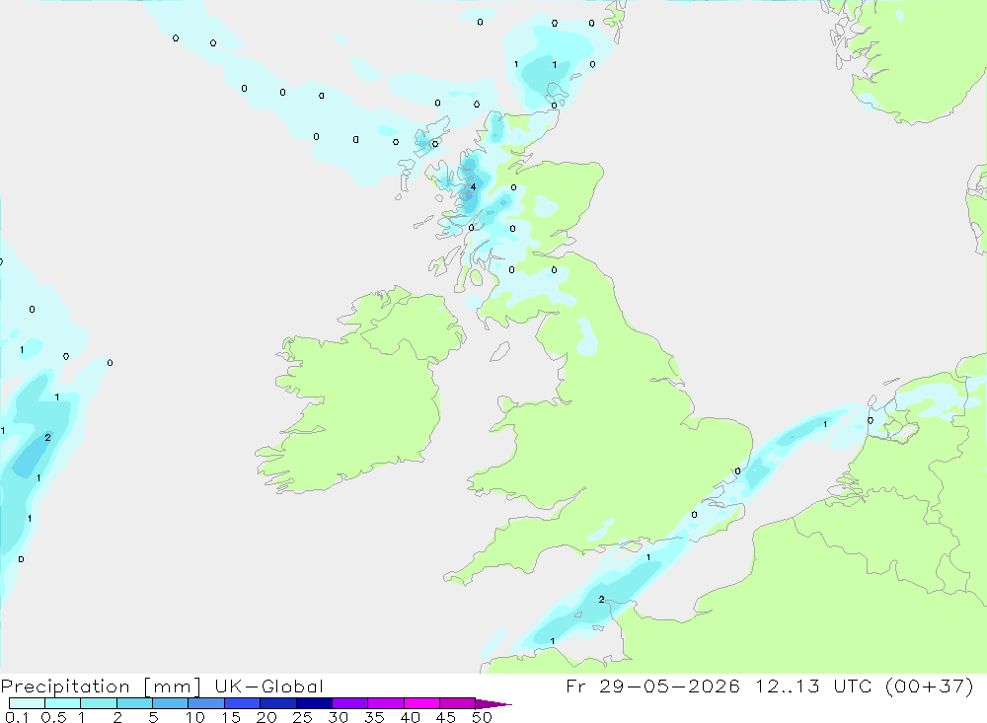Image resolution: width=987 pixels, height=723 pixels.
Task: Click the "10" legend scale label
Action: 195,717
